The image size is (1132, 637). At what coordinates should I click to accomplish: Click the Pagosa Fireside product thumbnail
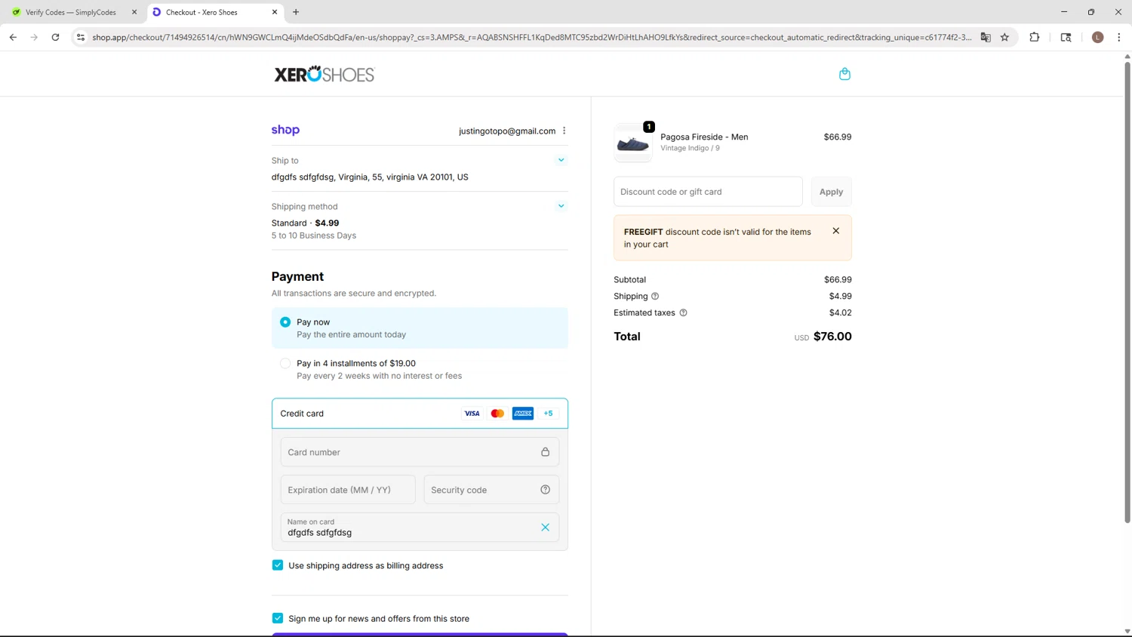633,143
